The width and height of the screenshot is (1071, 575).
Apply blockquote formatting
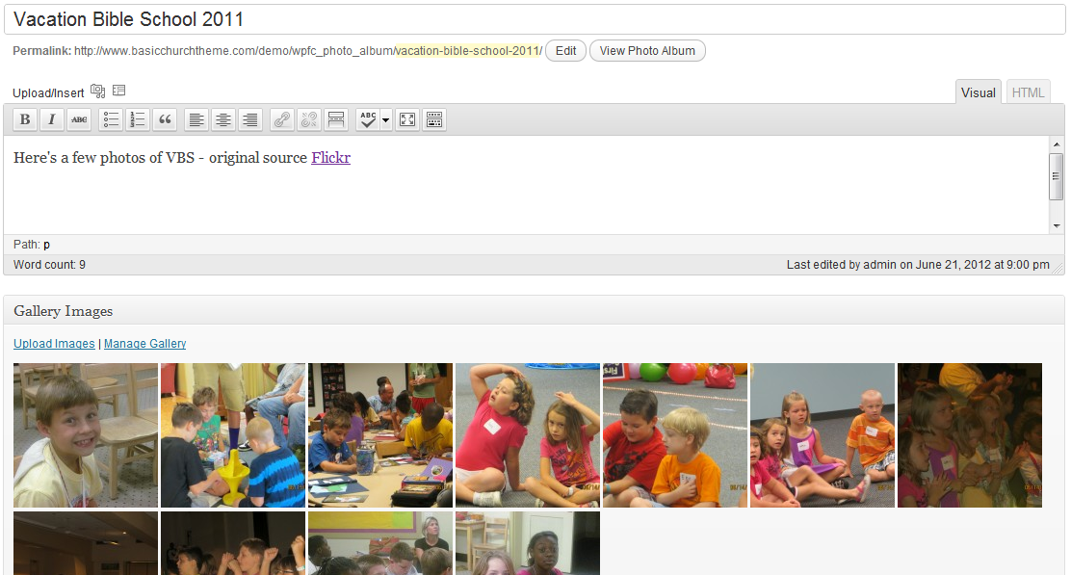click(x=165, y=119)
